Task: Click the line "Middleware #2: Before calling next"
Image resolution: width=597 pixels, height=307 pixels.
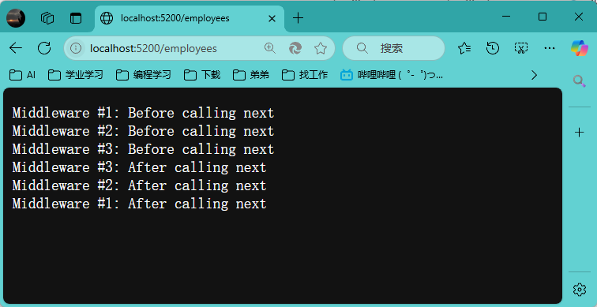Action: 143,131
